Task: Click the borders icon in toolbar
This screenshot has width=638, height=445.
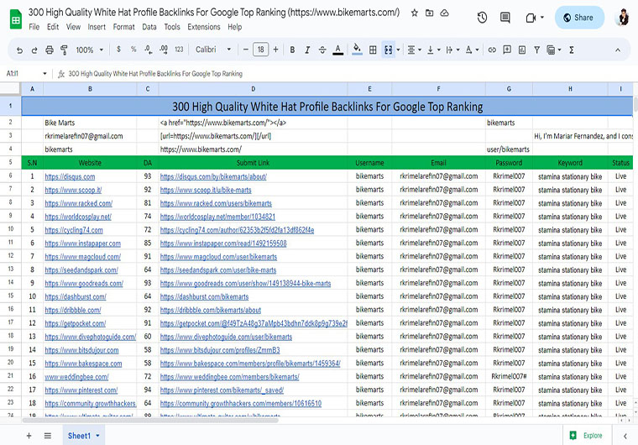Action: (373, 50)
